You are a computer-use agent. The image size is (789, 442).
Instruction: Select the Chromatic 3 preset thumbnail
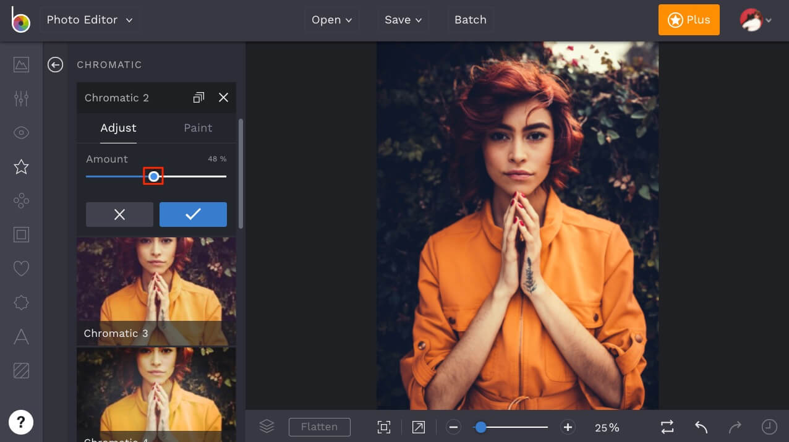[156, 291]
